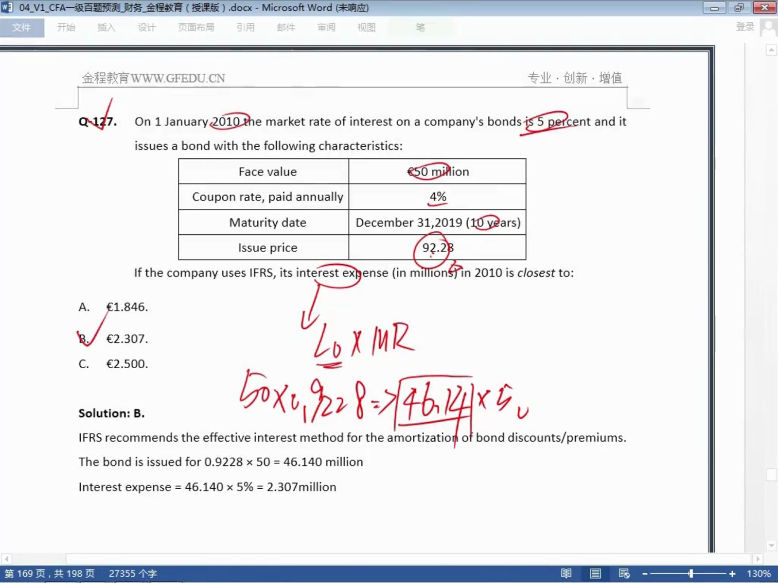Open the 笔 (Pen) ribbon tab

pyautogui.click(x=421, y=28)
